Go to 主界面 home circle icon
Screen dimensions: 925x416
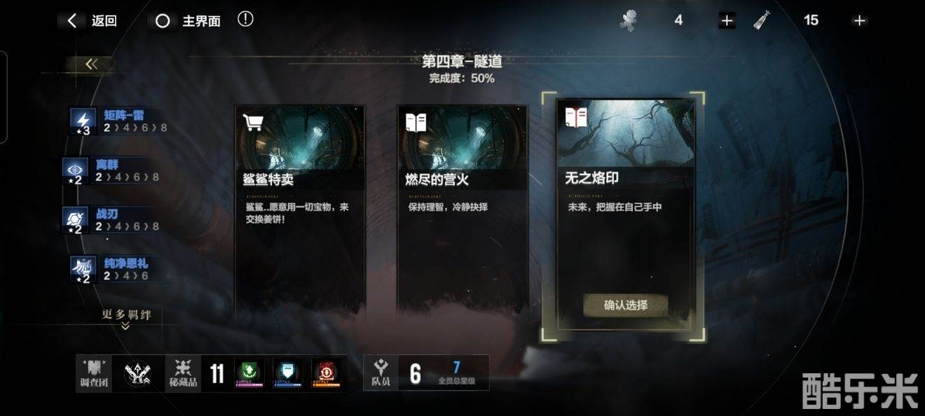pos(163,21)
